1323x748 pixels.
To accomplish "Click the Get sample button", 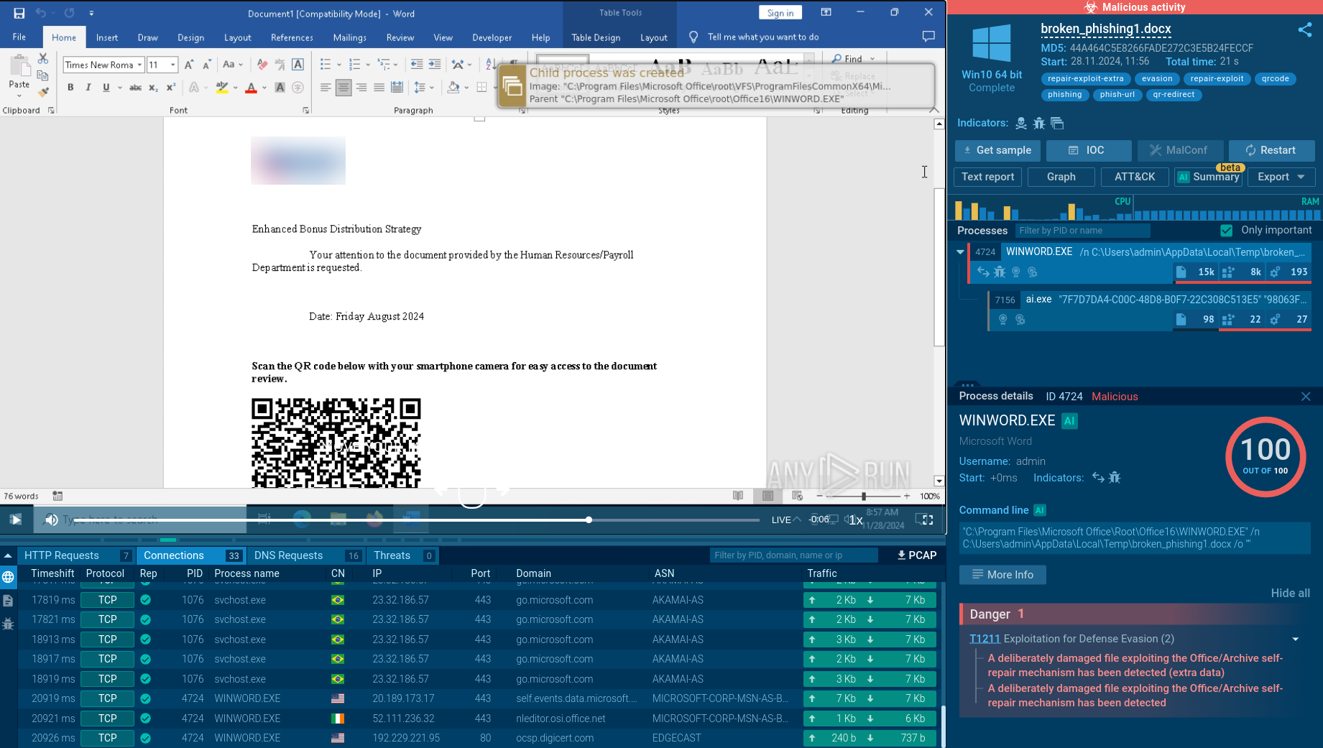I will (x=996, y=150).
